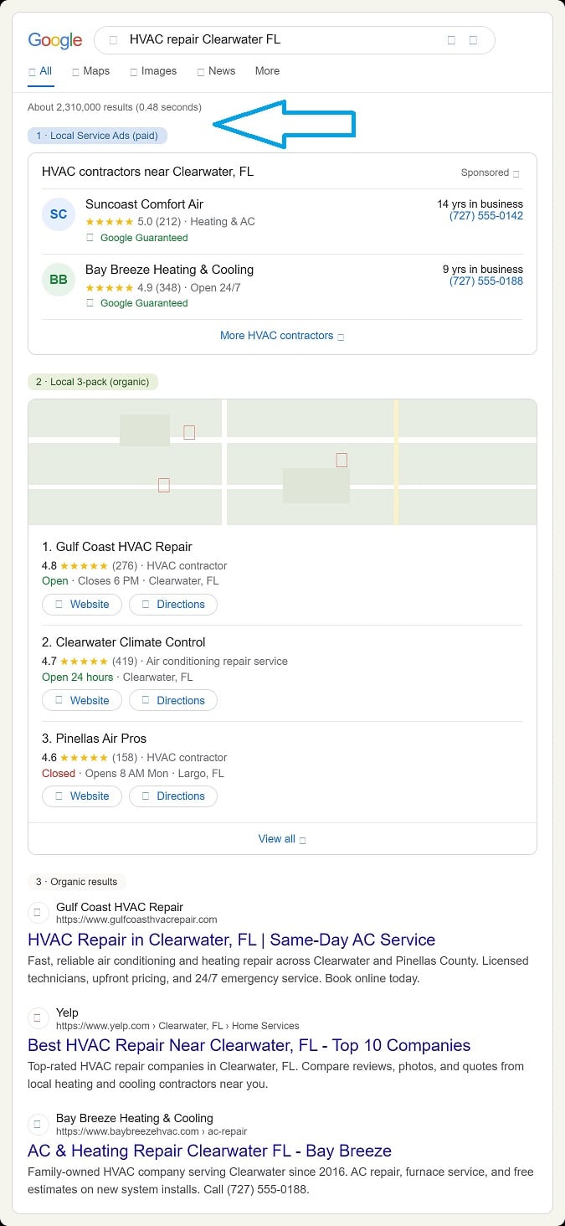This screenshot has height=1226, width=565.
Task: Click the Yelp result favicon
Action: tap(38, 1018)
